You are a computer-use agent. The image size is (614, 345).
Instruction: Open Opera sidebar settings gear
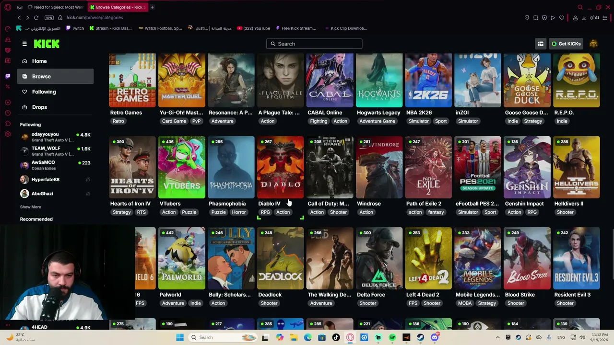click(x=8, y=134)
